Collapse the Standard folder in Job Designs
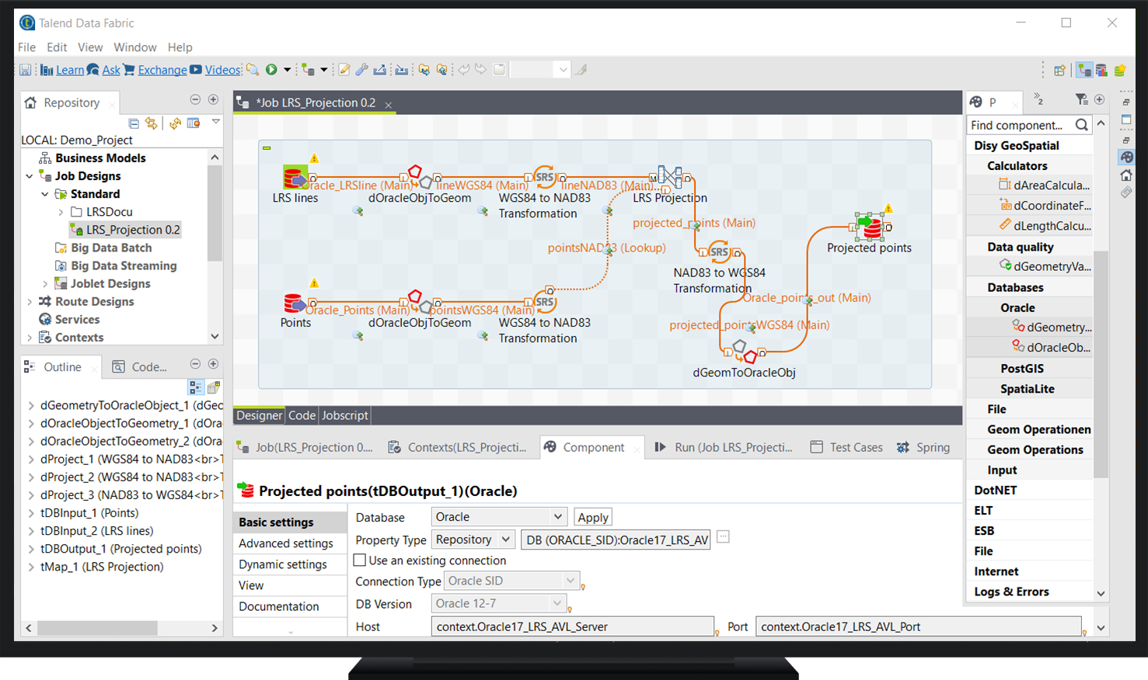 [44, 193]
